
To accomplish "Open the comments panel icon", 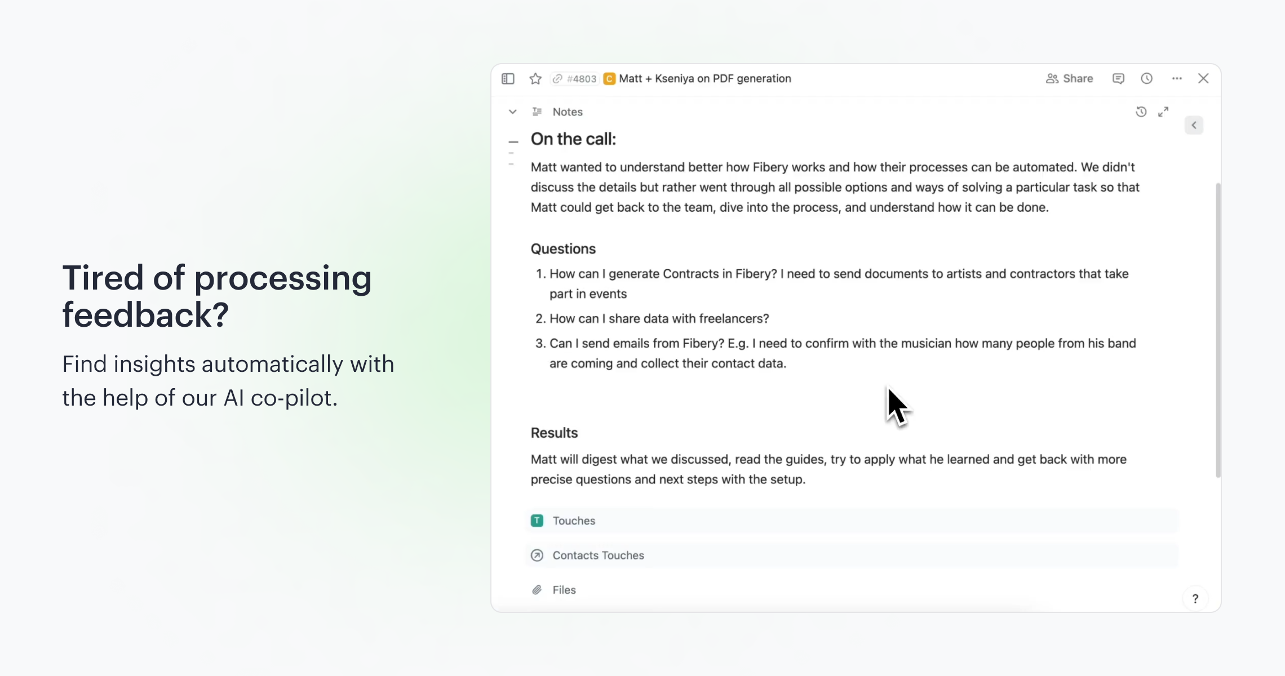I will click(x=1118, y=79).
